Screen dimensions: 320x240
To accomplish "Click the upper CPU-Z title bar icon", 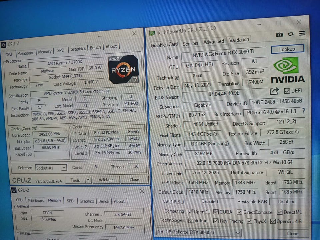I will (3, 45).
